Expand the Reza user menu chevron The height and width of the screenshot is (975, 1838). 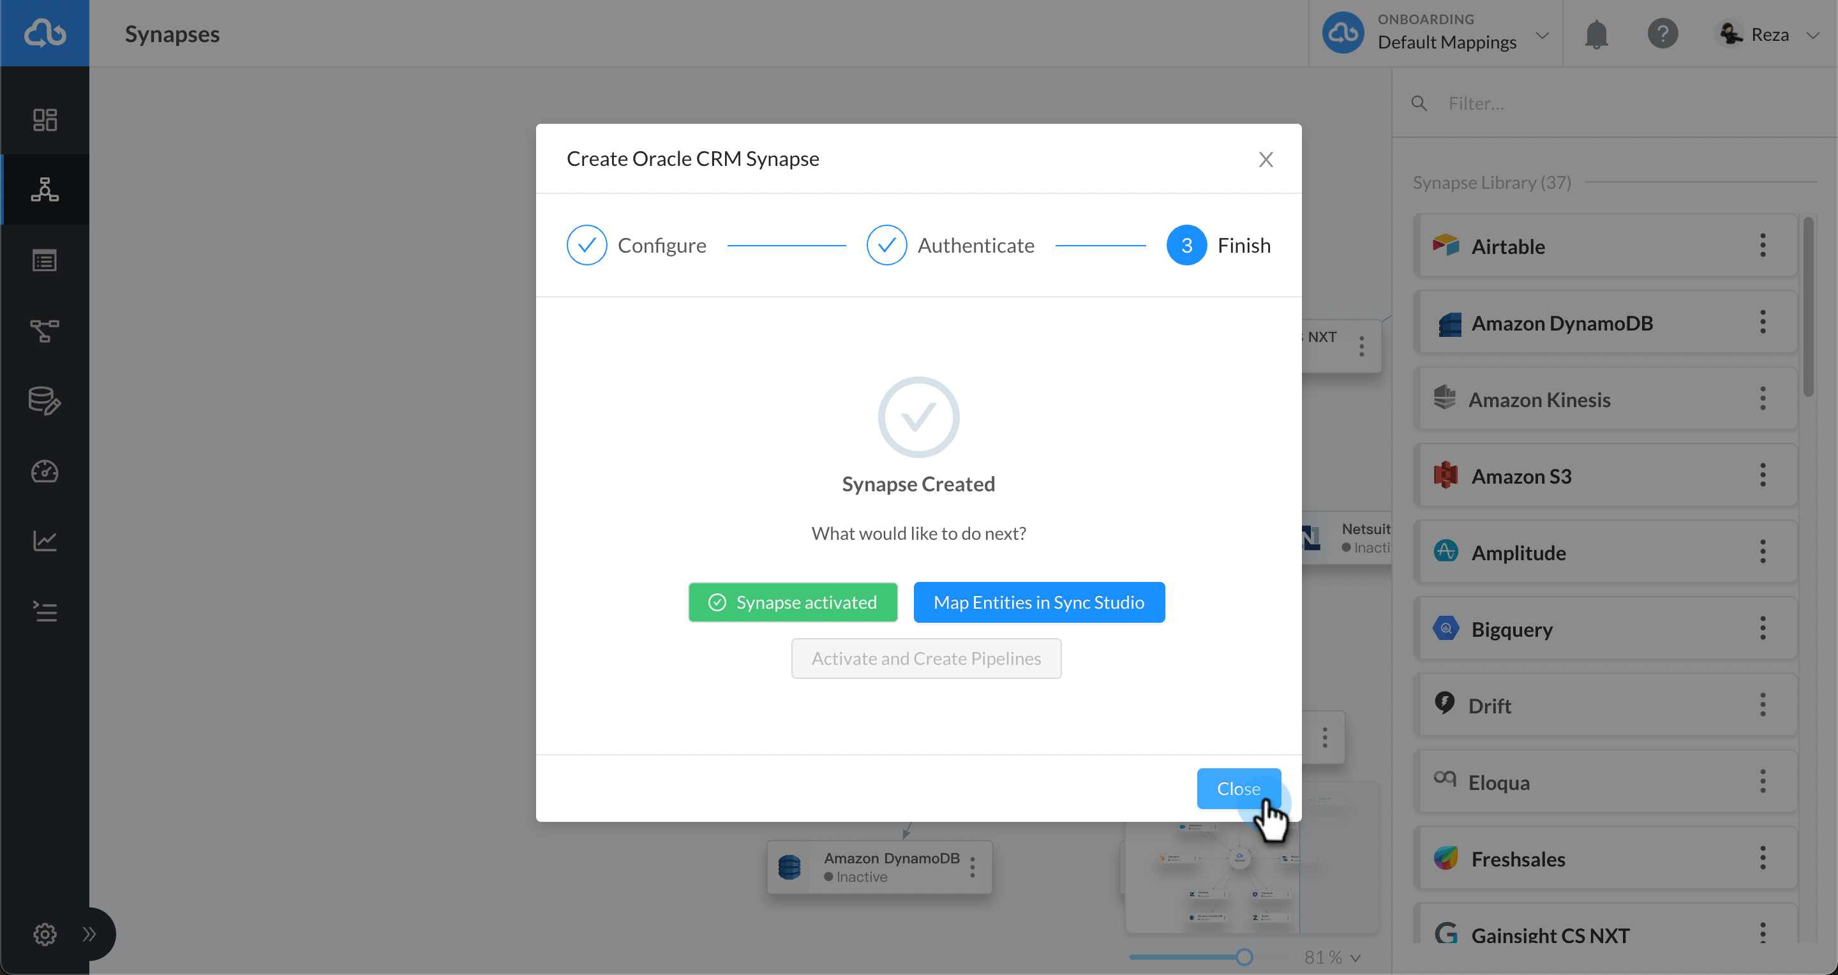1813,34
